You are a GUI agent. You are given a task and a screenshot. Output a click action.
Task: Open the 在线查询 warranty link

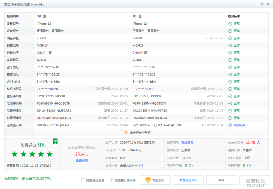(x=187, y=142)
